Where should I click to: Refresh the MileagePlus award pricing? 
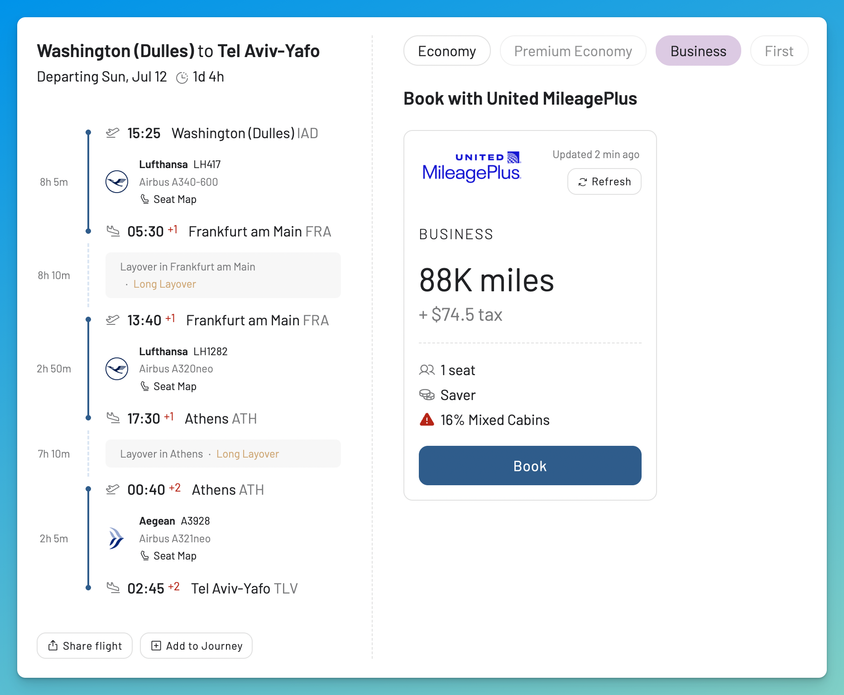pyautogui.click(x=604, y=182)
